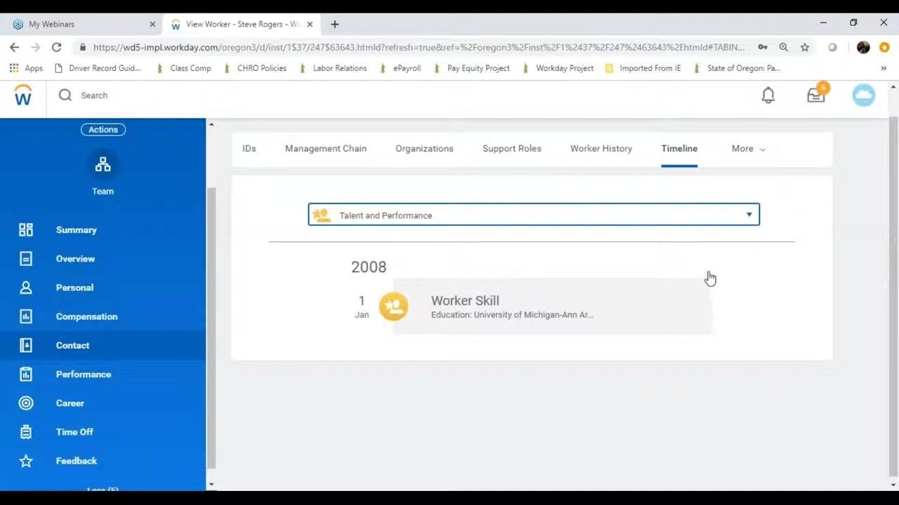Open the Workday Project bookmark
This screenshot has height=505, width=899.
click(x=558, y=68)
